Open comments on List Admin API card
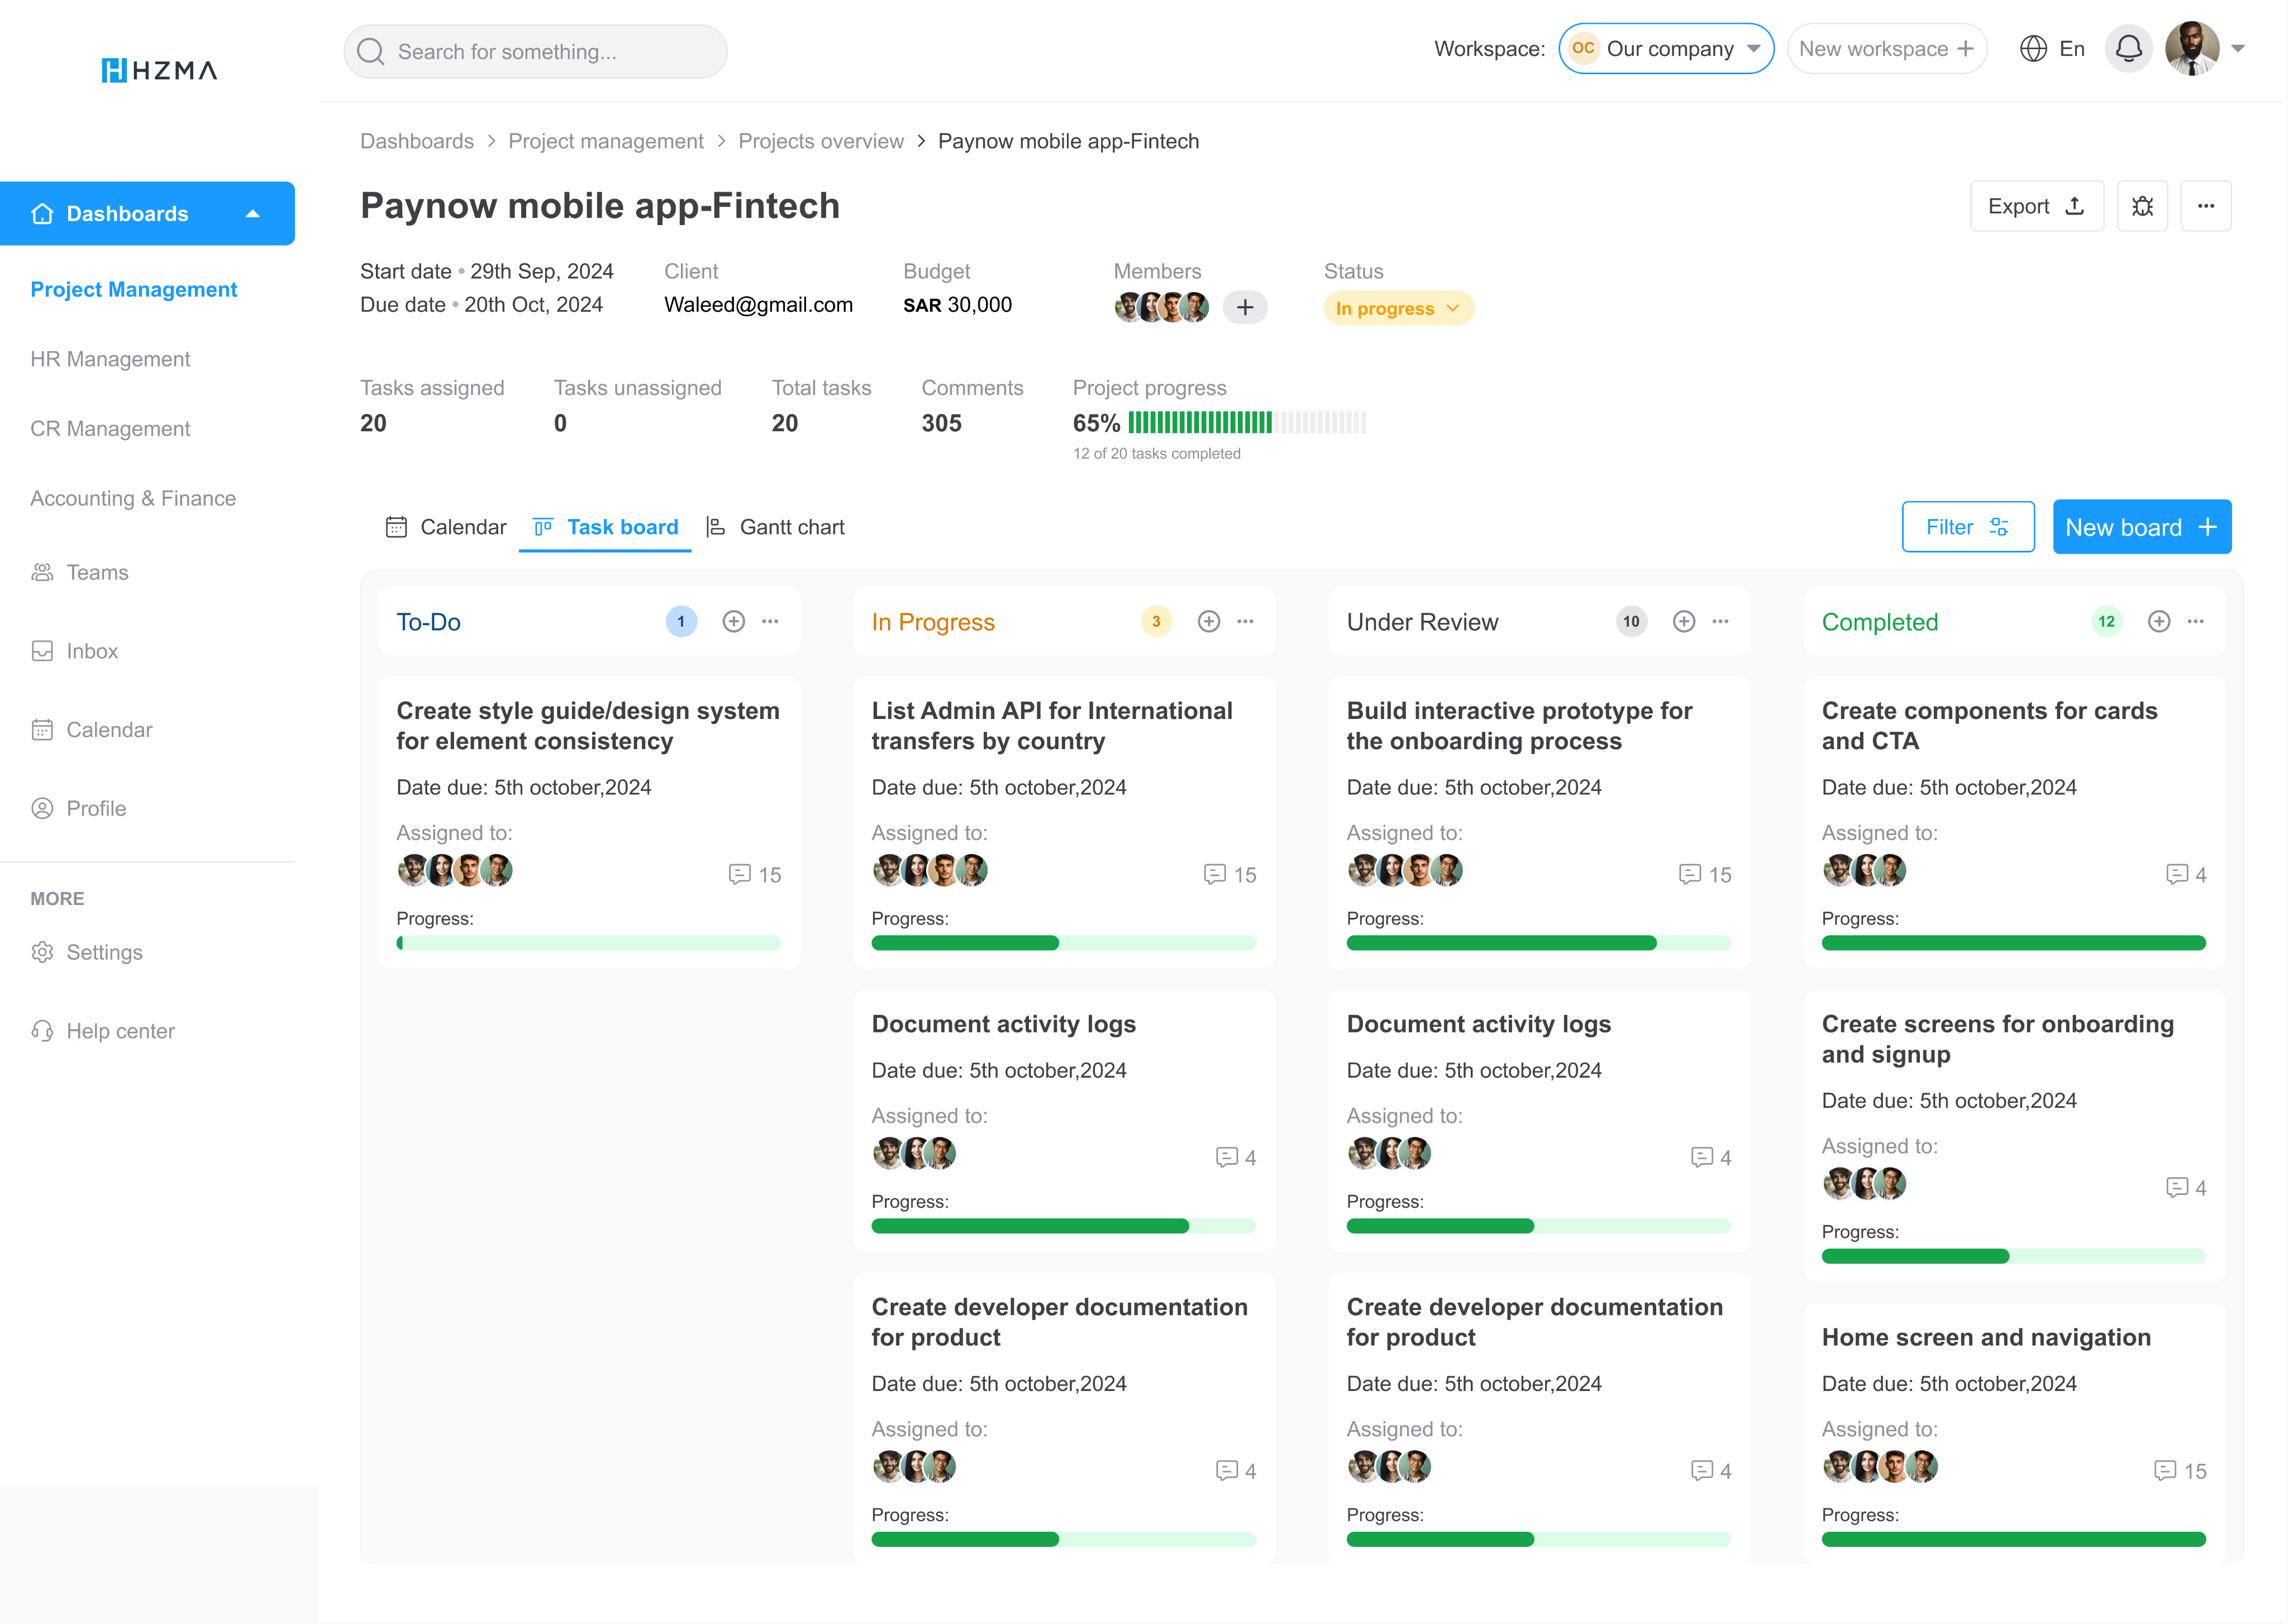Viewport: 2288px width, 1624px height. 1230,875
